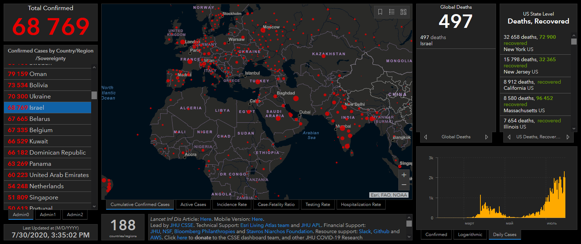Open Bloomberg Philanthropies link
Image resolution: width=581 pixels, height=244 pixels.
pyautogui.click(x=204, y=231)
